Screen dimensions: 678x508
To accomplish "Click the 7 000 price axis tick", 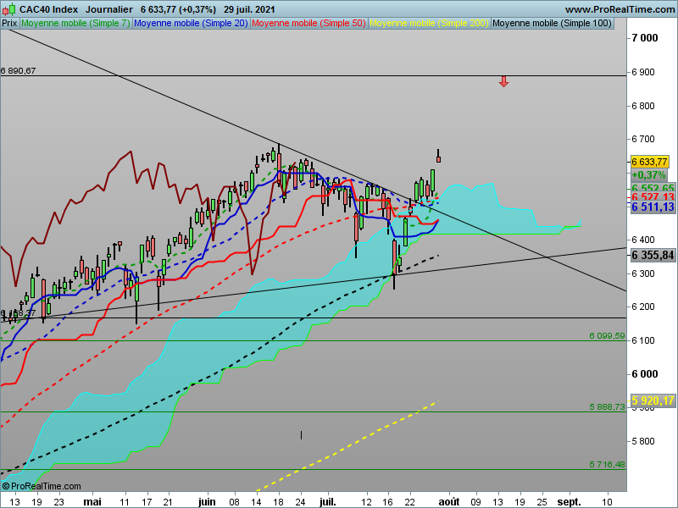I will 645,38.
